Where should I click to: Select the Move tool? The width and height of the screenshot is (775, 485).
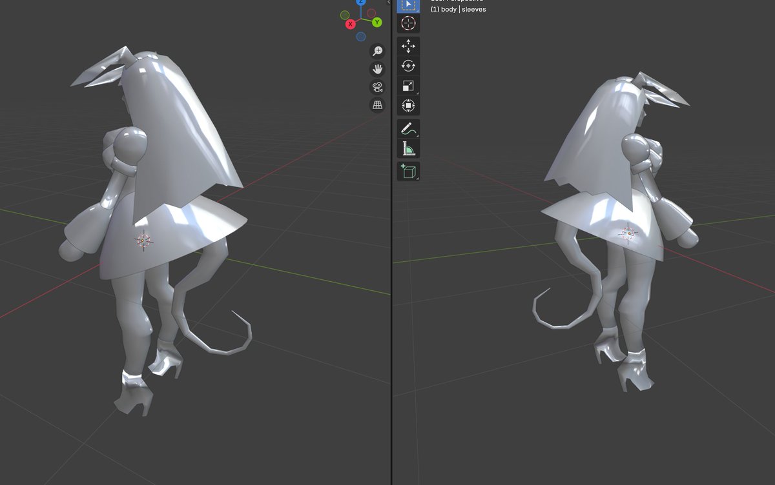(408, 46)
